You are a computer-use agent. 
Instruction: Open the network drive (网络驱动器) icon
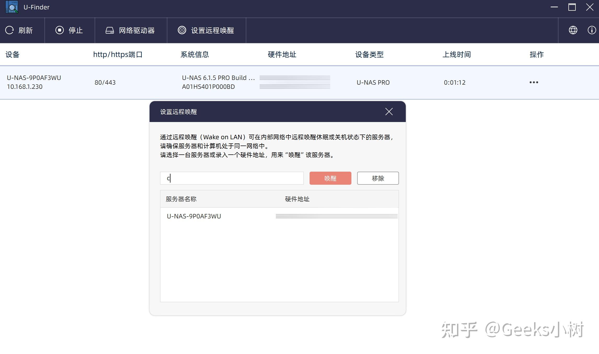110,30
